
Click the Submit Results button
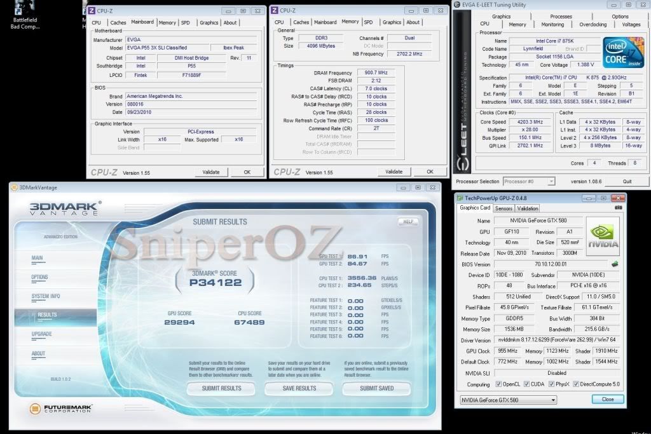(x=221, y=388)
